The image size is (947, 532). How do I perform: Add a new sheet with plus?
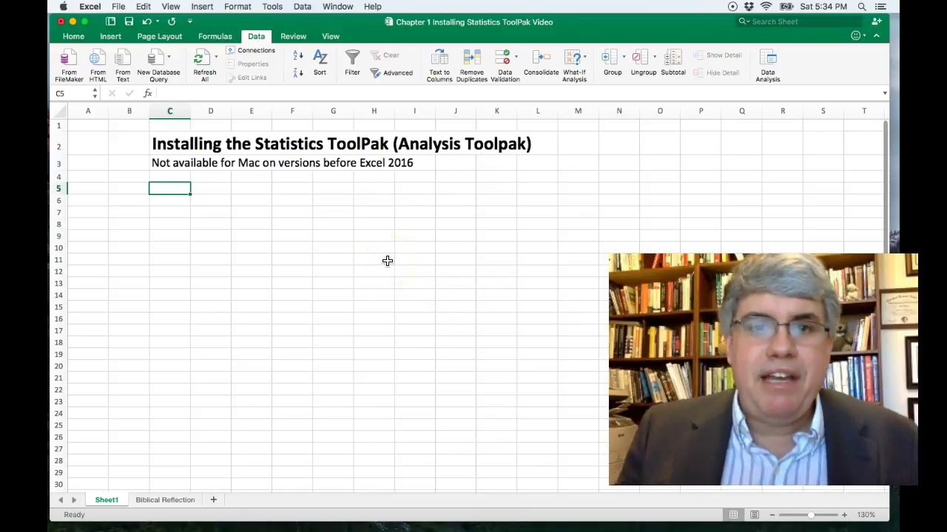click(x=213, y=499)
